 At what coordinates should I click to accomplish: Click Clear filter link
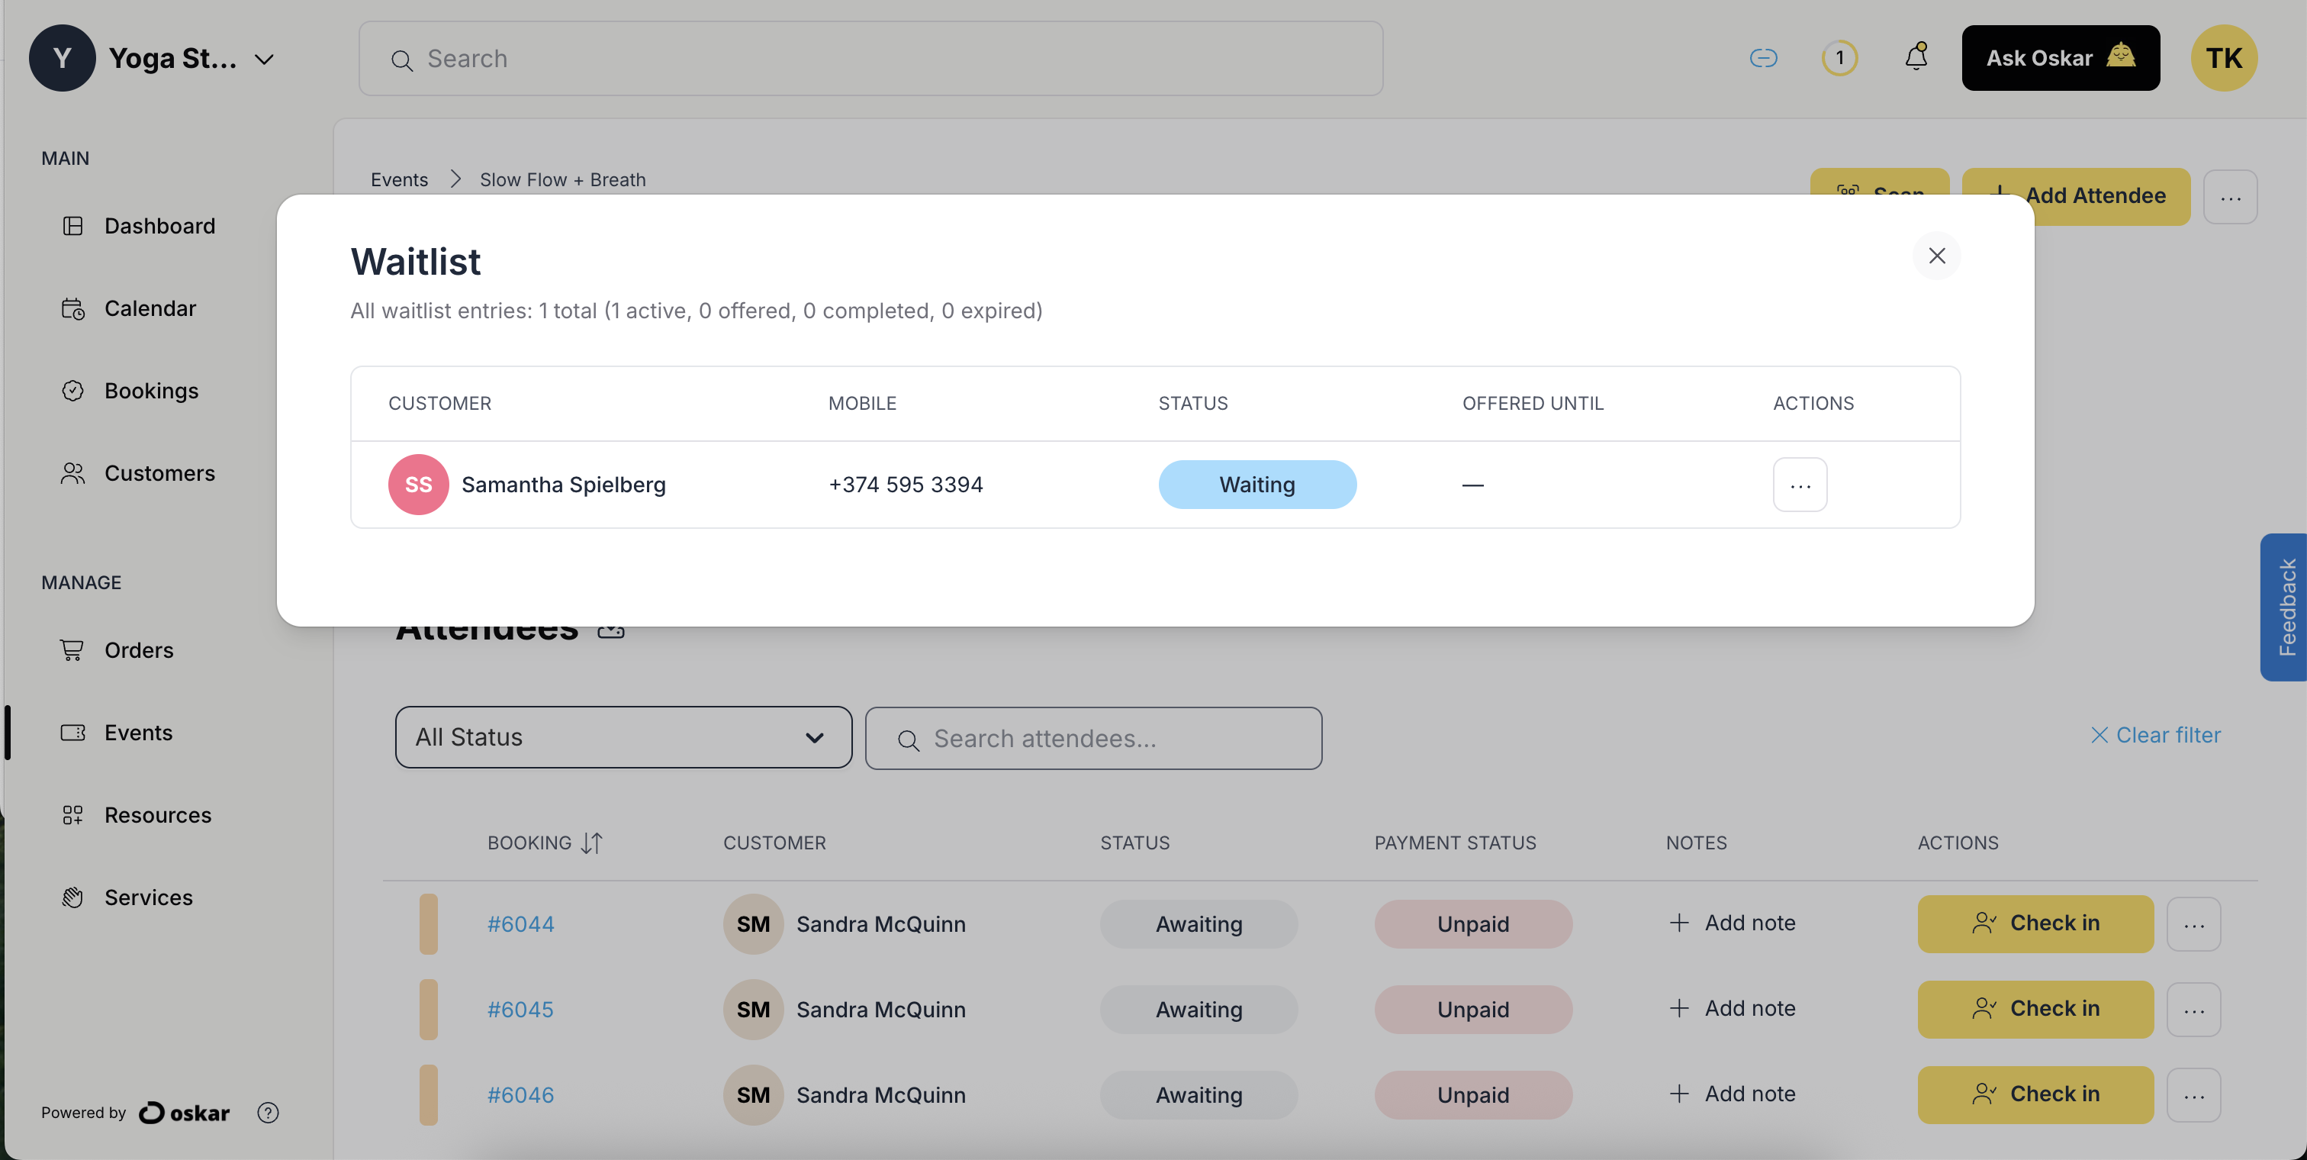(2156, 734)
